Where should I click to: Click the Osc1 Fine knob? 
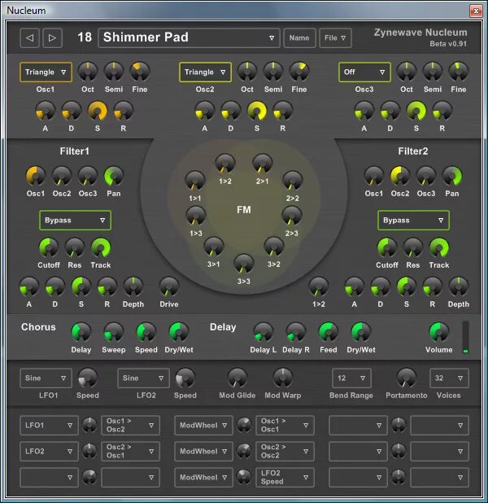[140, 71]
